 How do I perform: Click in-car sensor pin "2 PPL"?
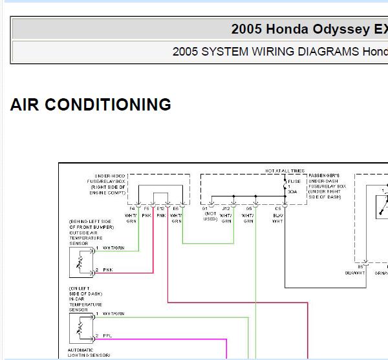click(x=104, y=335)
